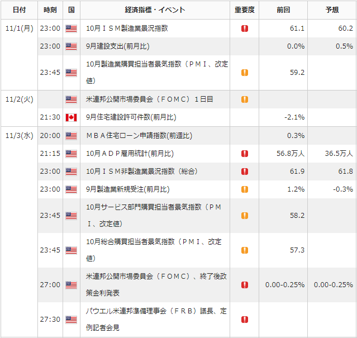Click the time cell 20:00

(50, 136)
